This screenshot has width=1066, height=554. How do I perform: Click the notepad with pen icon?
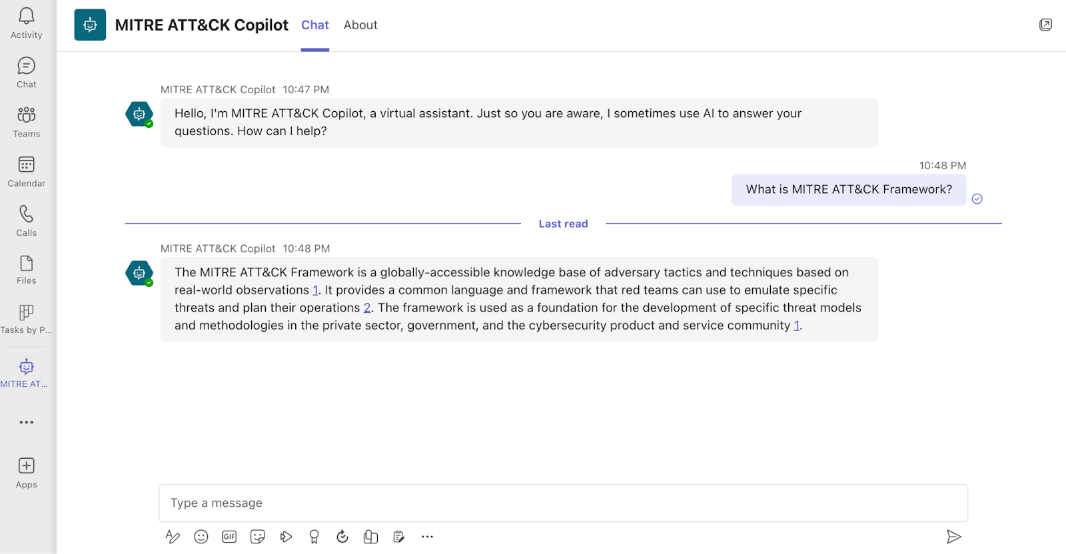pos(399,537)
